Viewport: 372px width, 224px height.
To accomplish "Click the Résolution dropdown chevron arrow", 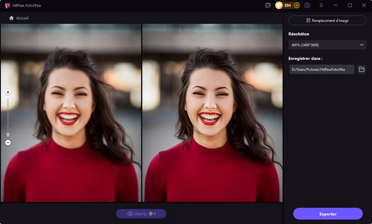I will pos(361,45).
